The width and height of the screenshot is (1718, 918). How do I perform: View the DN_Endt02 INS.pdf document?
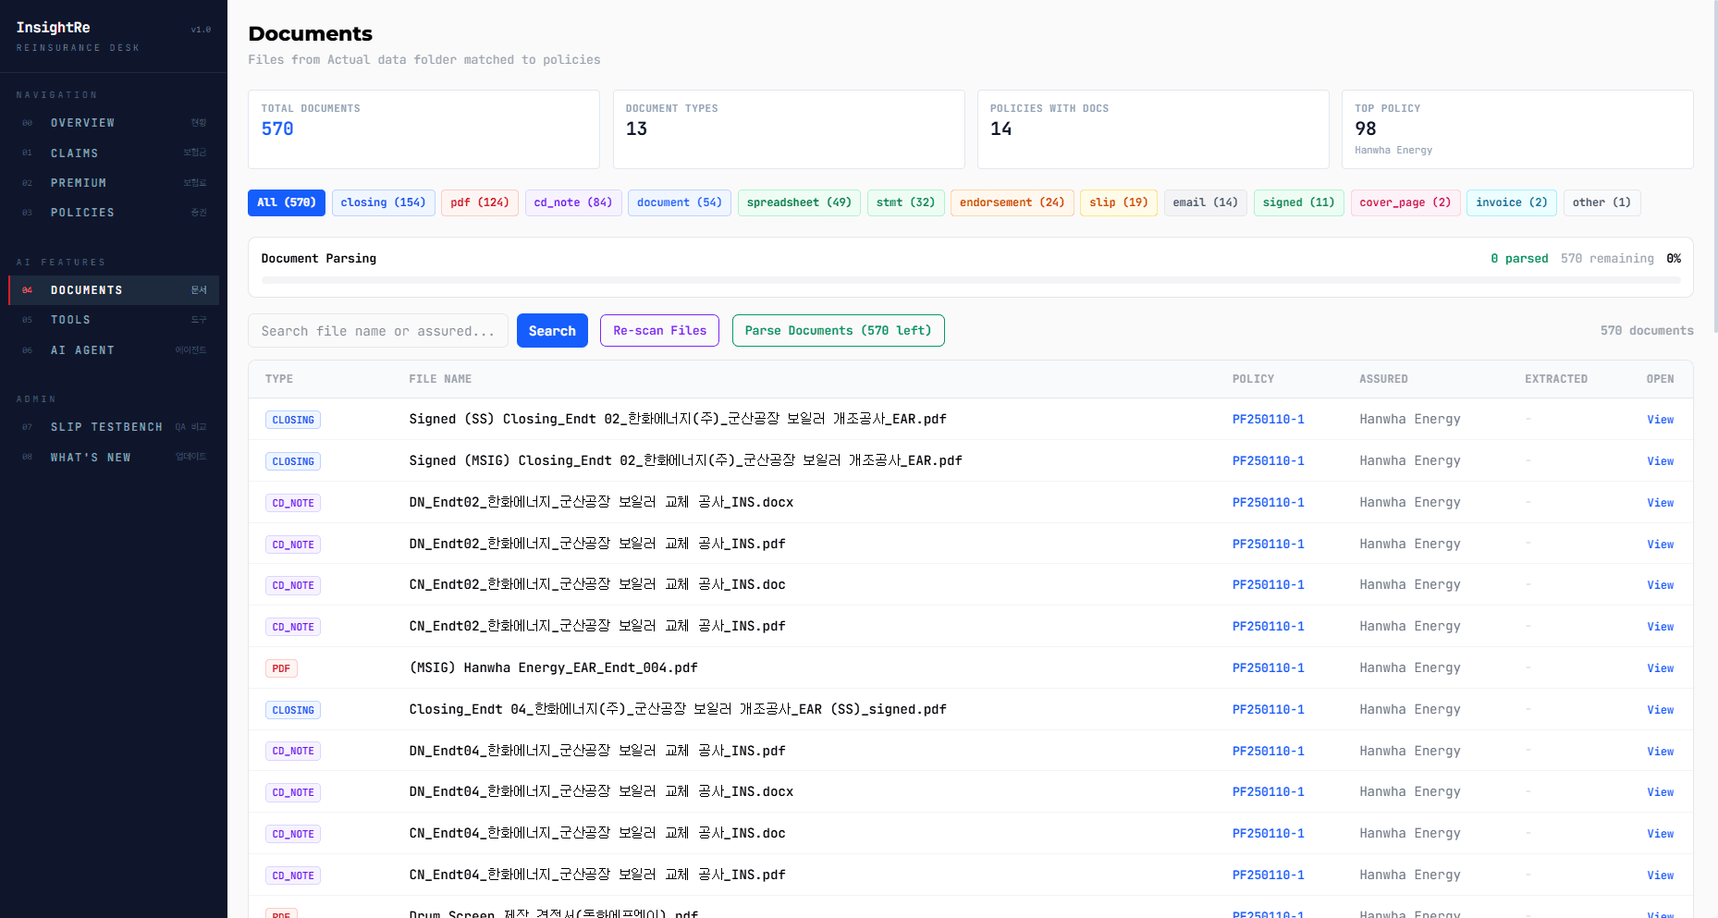(x=1660, y=545)
